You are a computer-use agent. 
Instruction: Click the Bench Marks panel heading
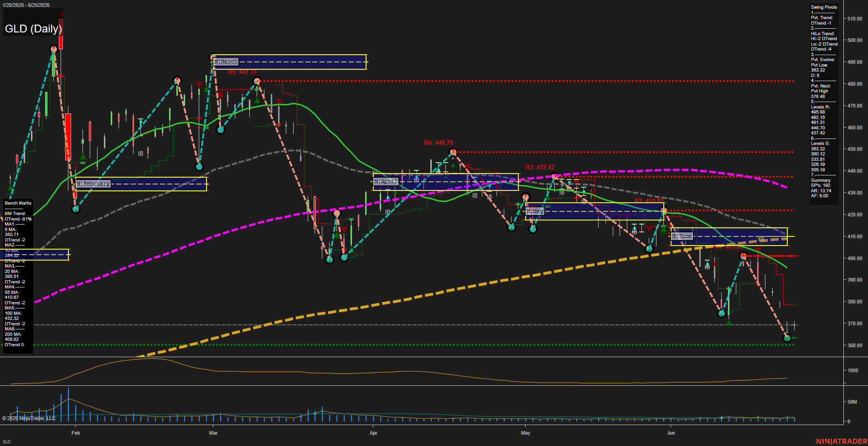18,203
